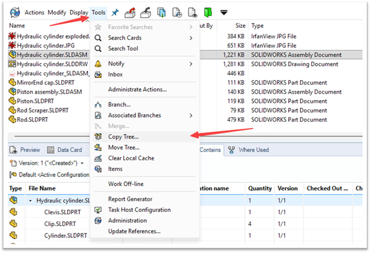Select Piston assembly.SLDASM file
Screen dimensions: 371x253
(49, 92)
